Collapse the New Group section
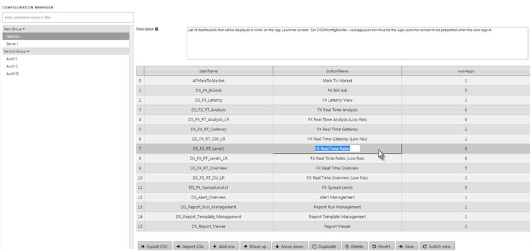 [14, 29]
